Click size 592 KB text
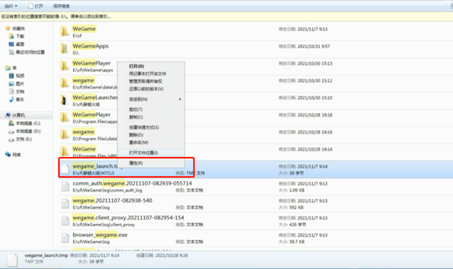Image resolution: width=453 pixels, height=269 pixels. click(x=296, y=208)
